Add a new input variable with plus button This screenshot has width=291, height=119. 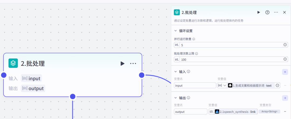pos(285,72)
